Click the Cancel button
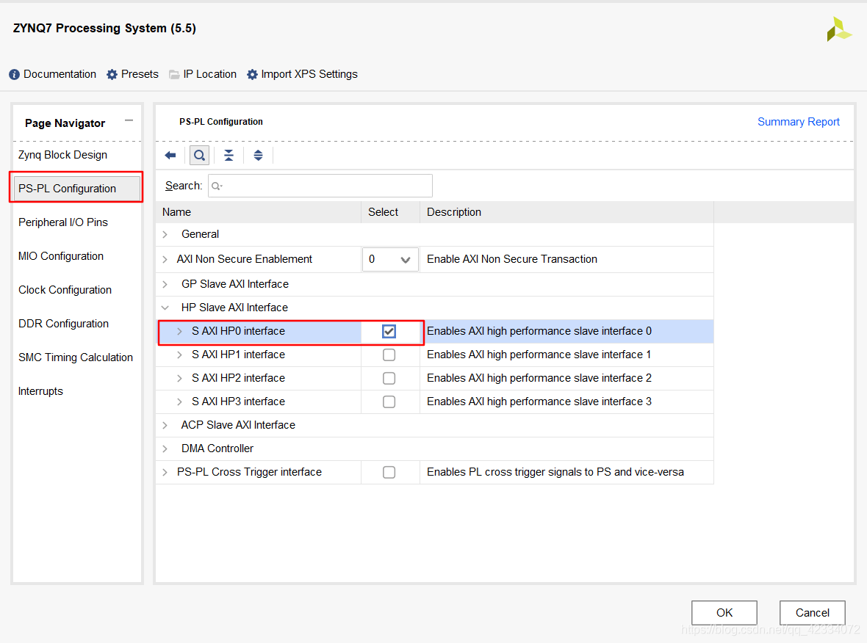867x643 pixels. click(x=812, y=613)
